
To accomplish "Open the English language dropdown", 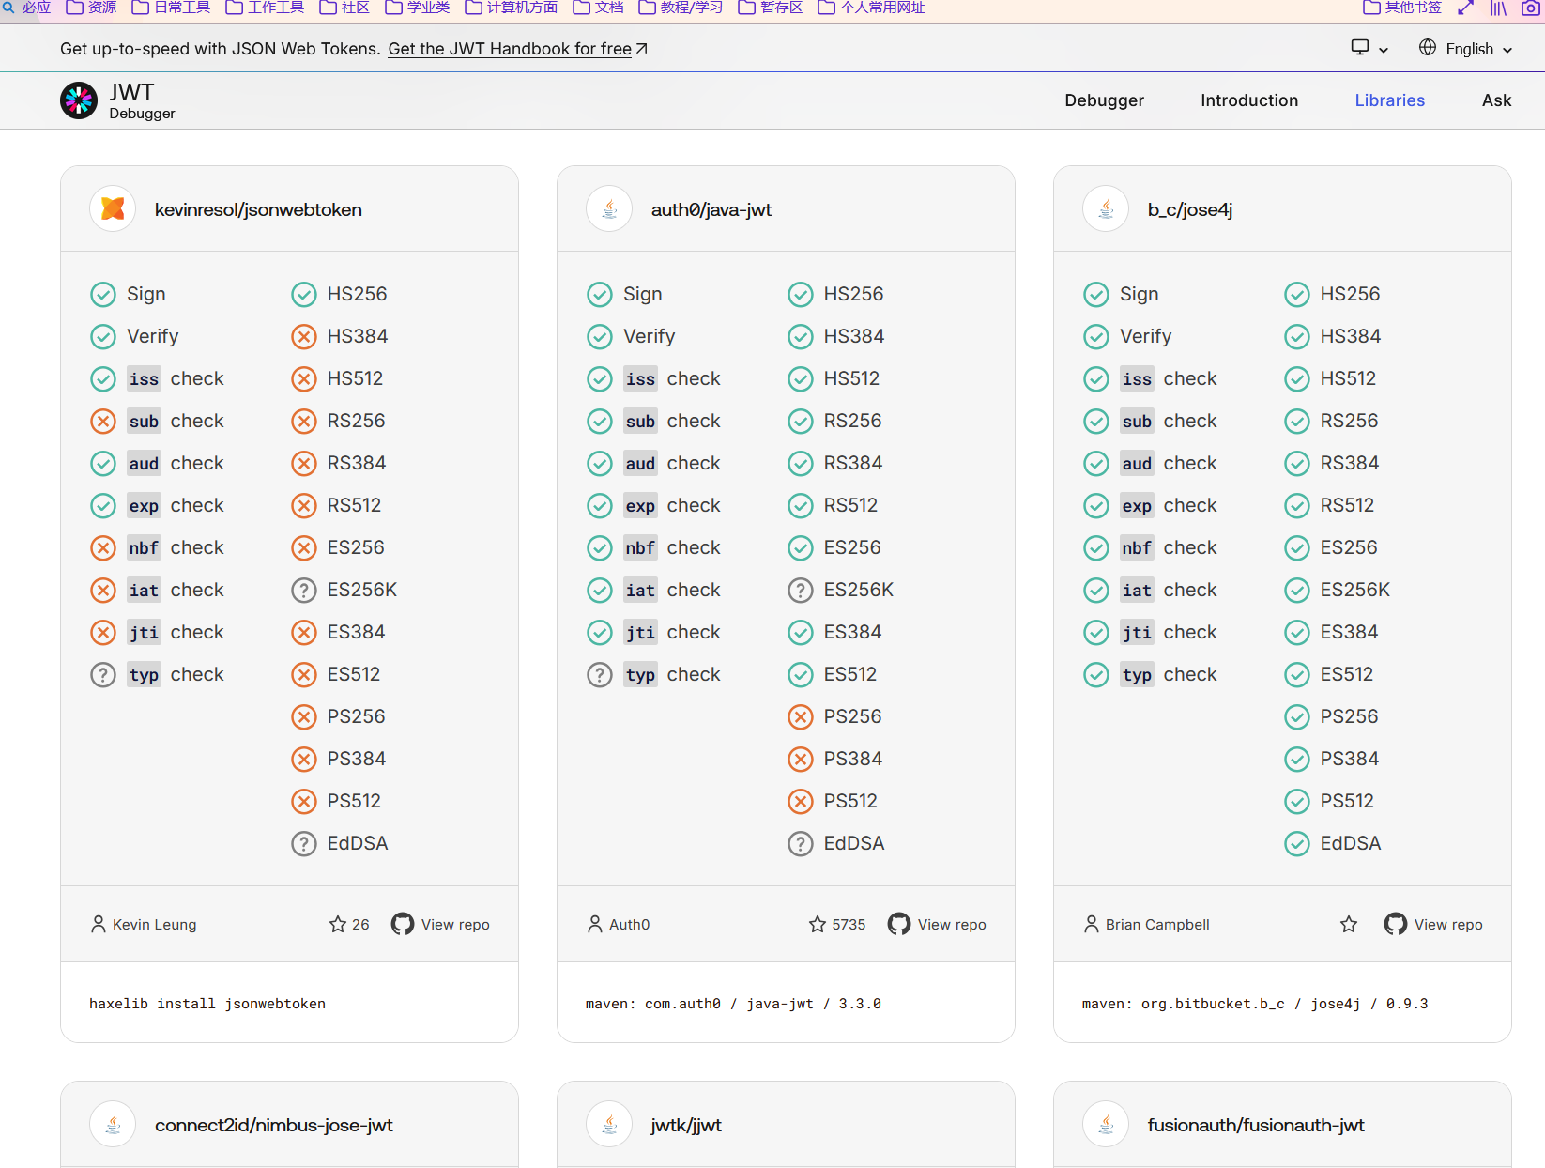I will pos(1466,49).
